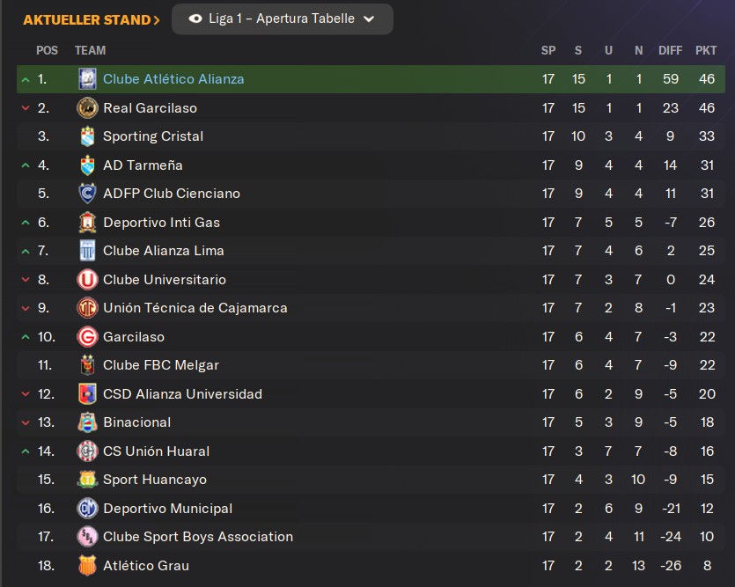Sort table by PKT column header
The width and height of the screenshot is (735, 587).
click(x=706, y=50)
